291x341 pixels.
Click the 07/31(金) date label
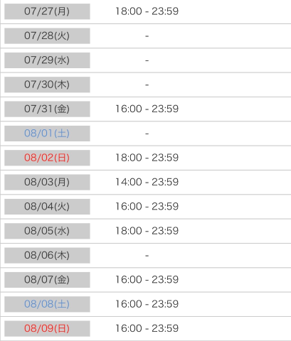pos(47,109)
